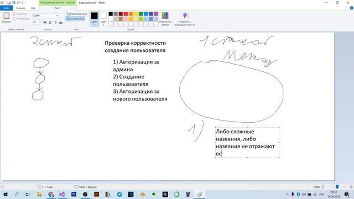The width and height of the screenshot is (354, 199).
Task: Pick the yellow color swatch
Action: 136,14
